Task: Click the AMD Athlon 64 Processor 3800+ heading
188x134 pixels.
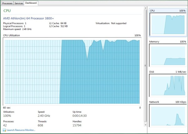Action: (x=29, y=18)
